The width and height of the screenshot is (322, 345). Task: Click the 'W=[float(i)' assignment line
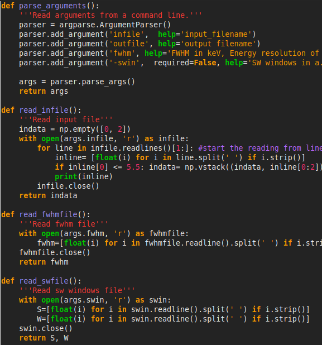coord(173,319)
